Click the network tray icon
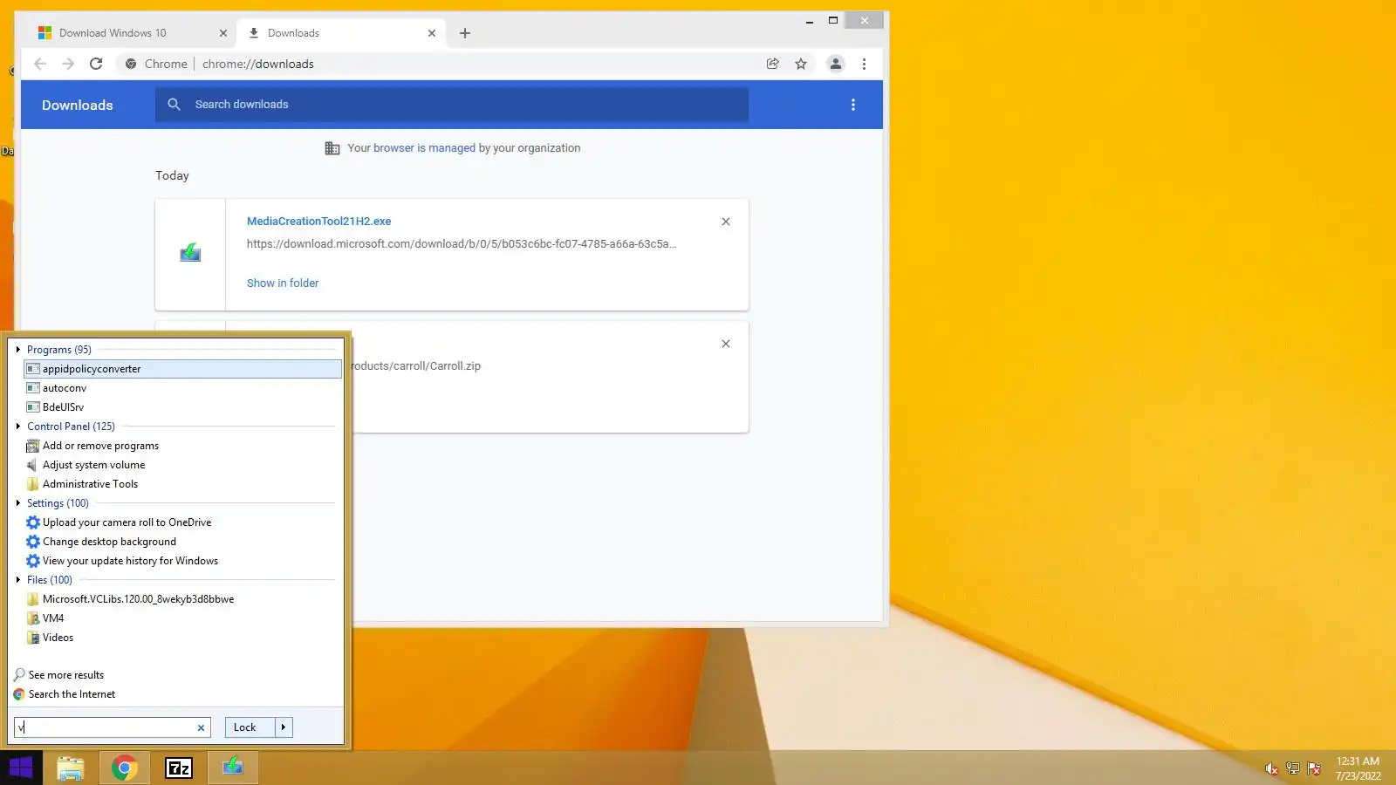 click(1293, 768)
